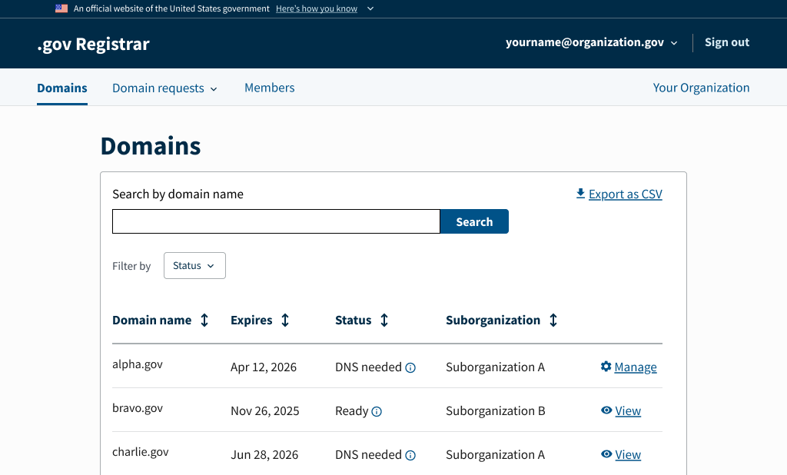Sort by Expires arrow icon
The image size is (787, 475).
point(285,321)
